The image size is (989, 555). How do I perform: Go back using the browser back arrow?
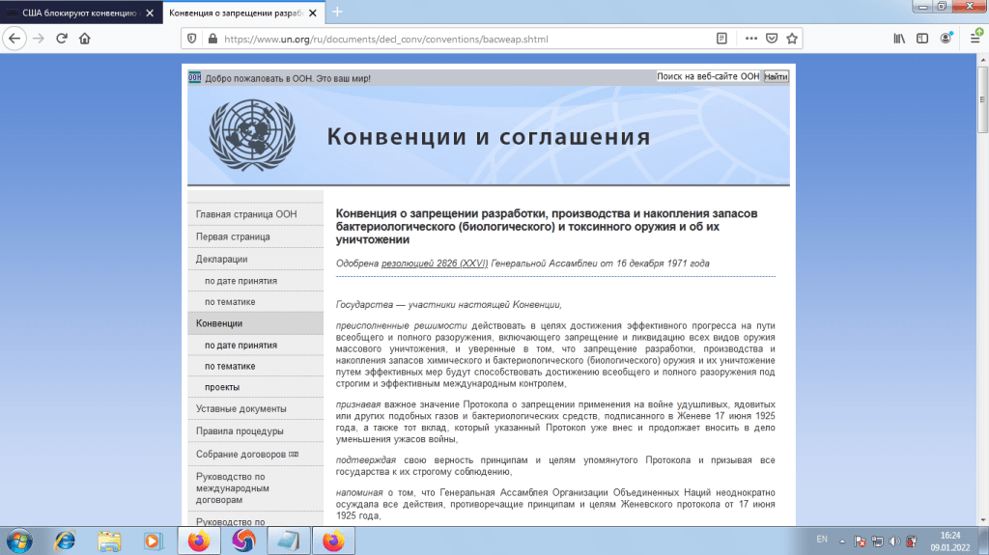(x=14, y=39)
